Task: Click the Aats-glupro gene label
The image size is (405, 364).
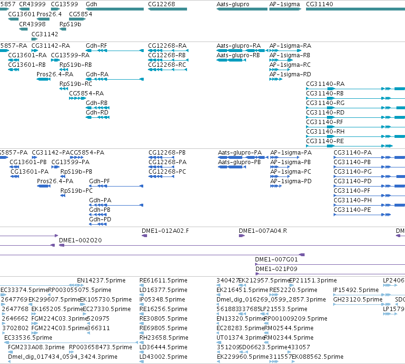Action: pos(233,4)
